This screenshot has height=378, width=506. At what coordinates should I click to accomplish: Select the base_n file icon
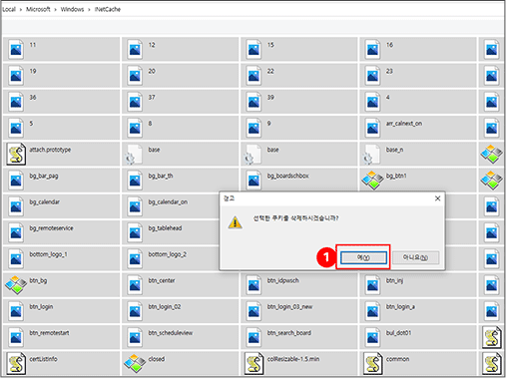pos(371,154)
